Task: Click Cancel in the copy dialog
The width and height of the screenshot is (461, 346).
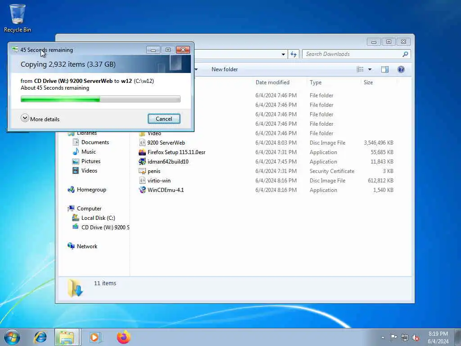Action: (164, 119)
